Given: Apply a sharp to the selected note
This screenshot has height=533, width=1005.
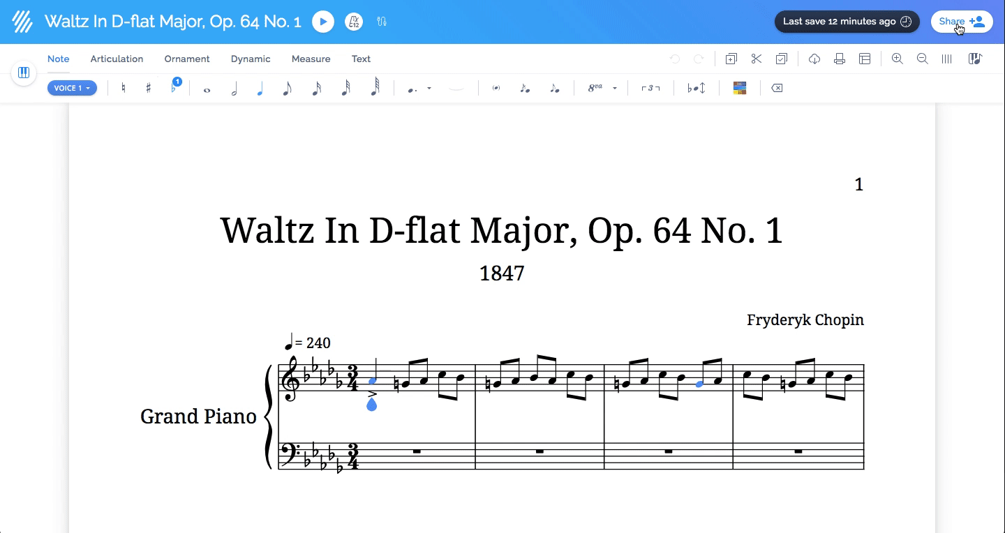Looking at the screenshot, I should pyautogui.click(x=148, y=87).
